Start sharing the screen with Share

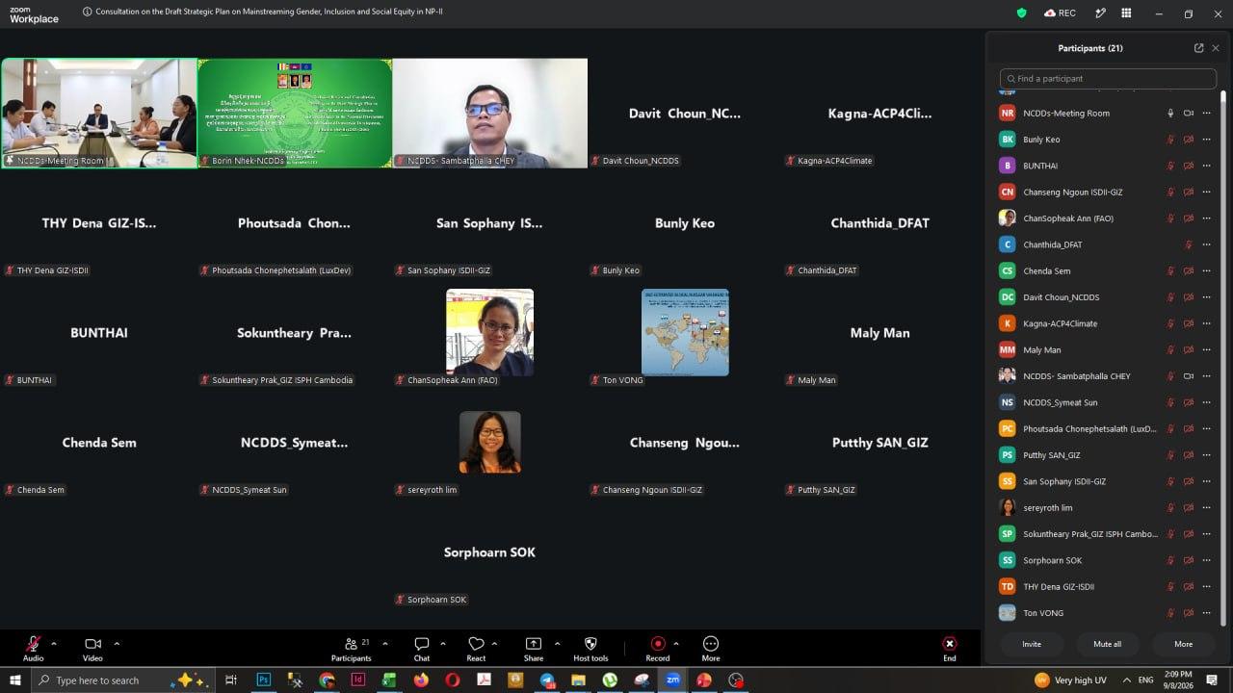(x=534, y=649)
